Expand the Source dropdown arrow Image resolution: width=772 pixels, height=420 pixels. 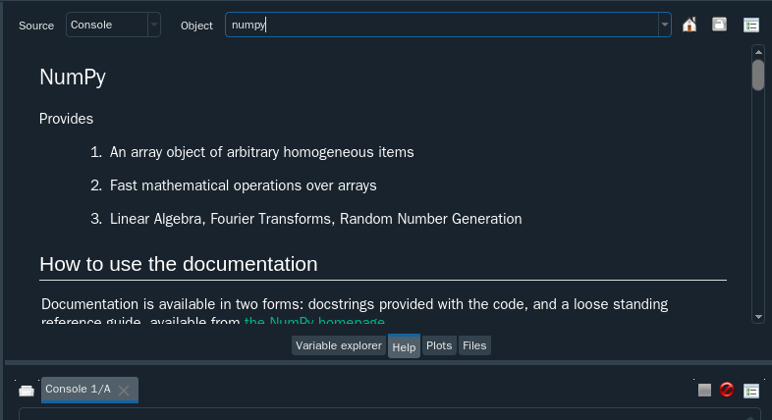[154, 25]
